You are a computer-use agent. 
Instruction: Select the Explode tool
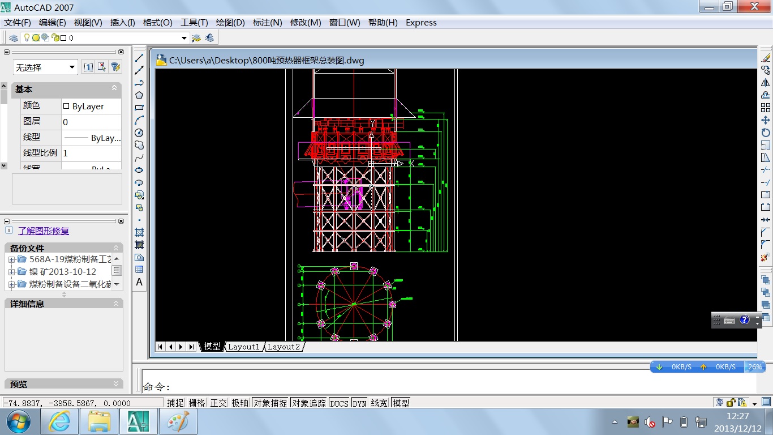coord(766,257)
